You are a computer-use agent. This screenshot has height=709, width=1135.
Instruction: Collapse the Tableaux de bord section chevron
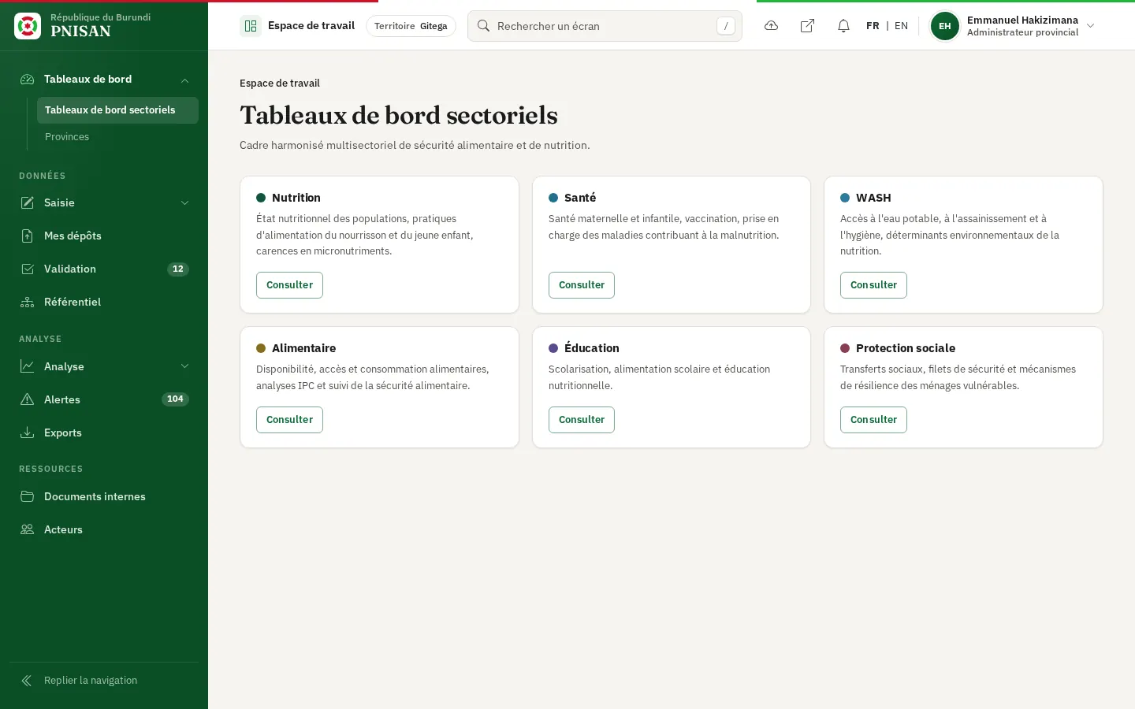click(x=184, y=80)
